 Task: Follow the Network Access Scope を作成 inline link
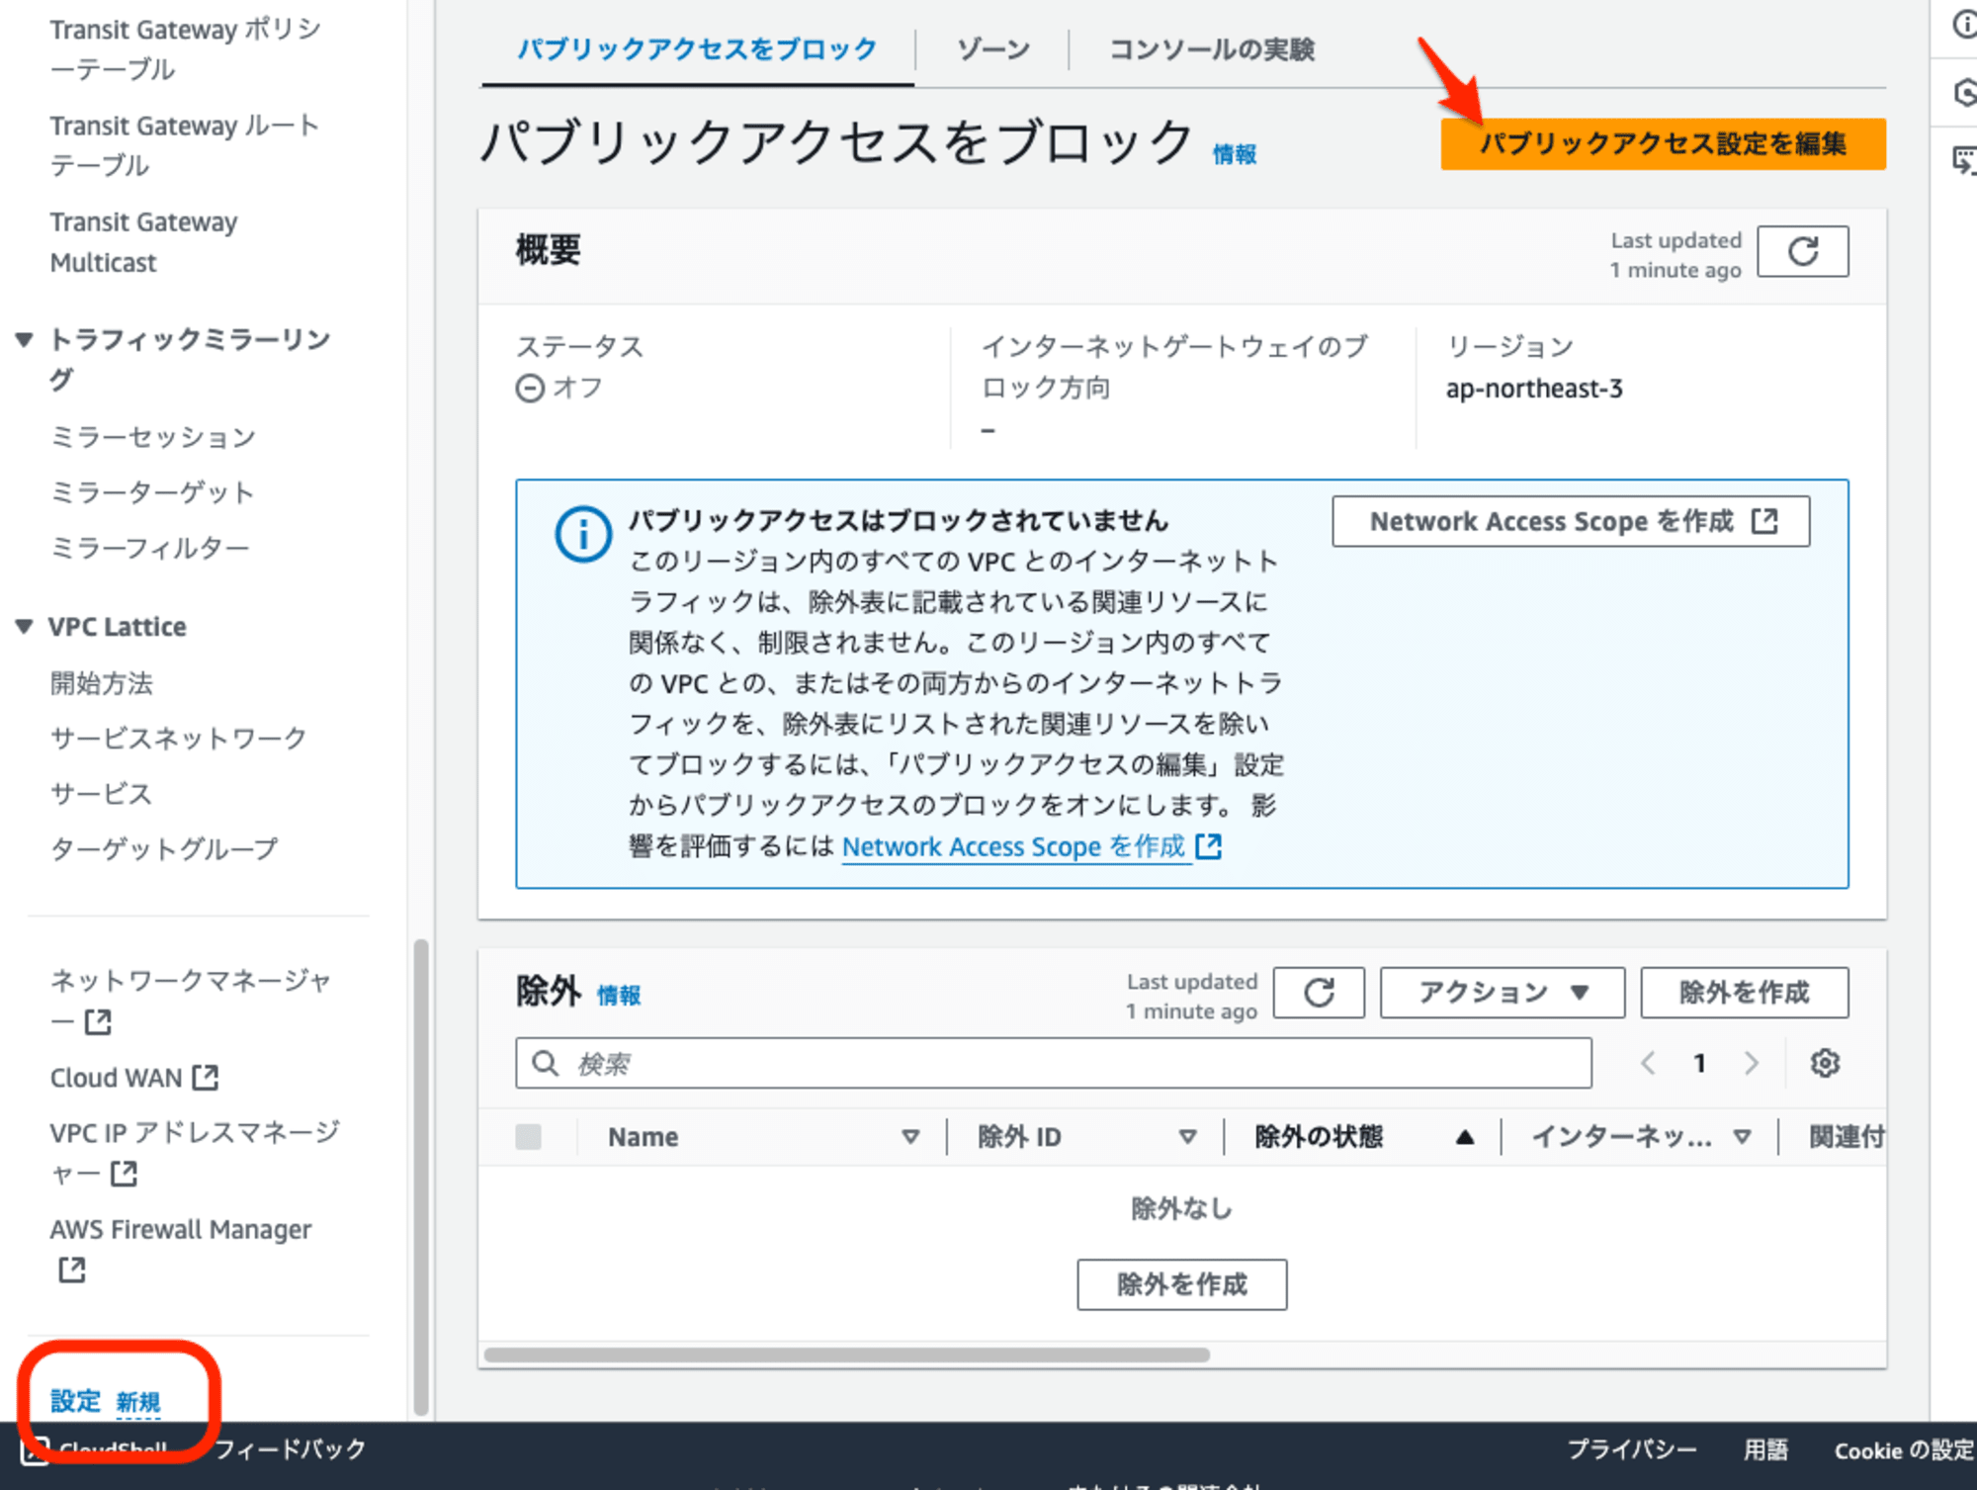coord(1031,846)
